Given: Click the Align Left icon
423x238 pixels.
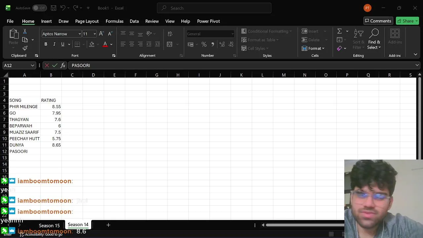Looking at the screenshot, I should (x=123, y=44).
